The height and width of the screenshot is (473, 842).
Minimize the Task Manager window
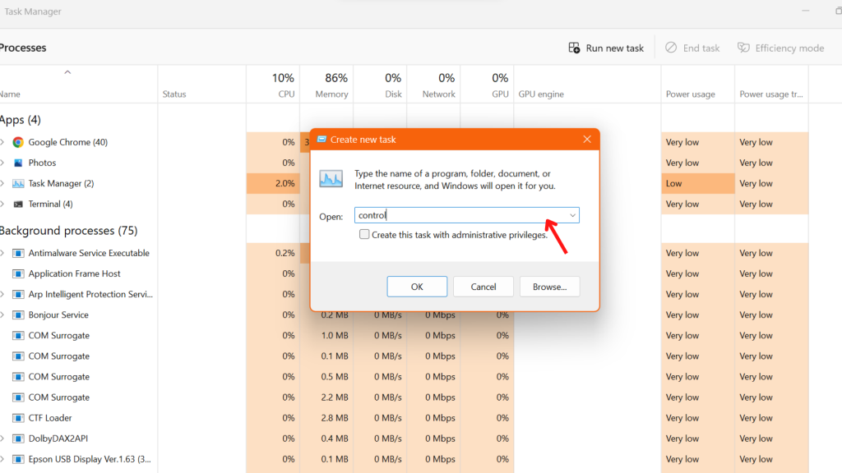click(806, 11)
